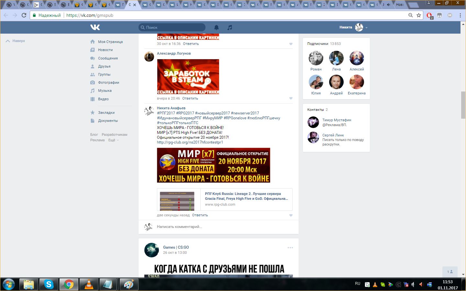Open Новости in the sidebar
The image size is (466, 291).
[105, 50]
